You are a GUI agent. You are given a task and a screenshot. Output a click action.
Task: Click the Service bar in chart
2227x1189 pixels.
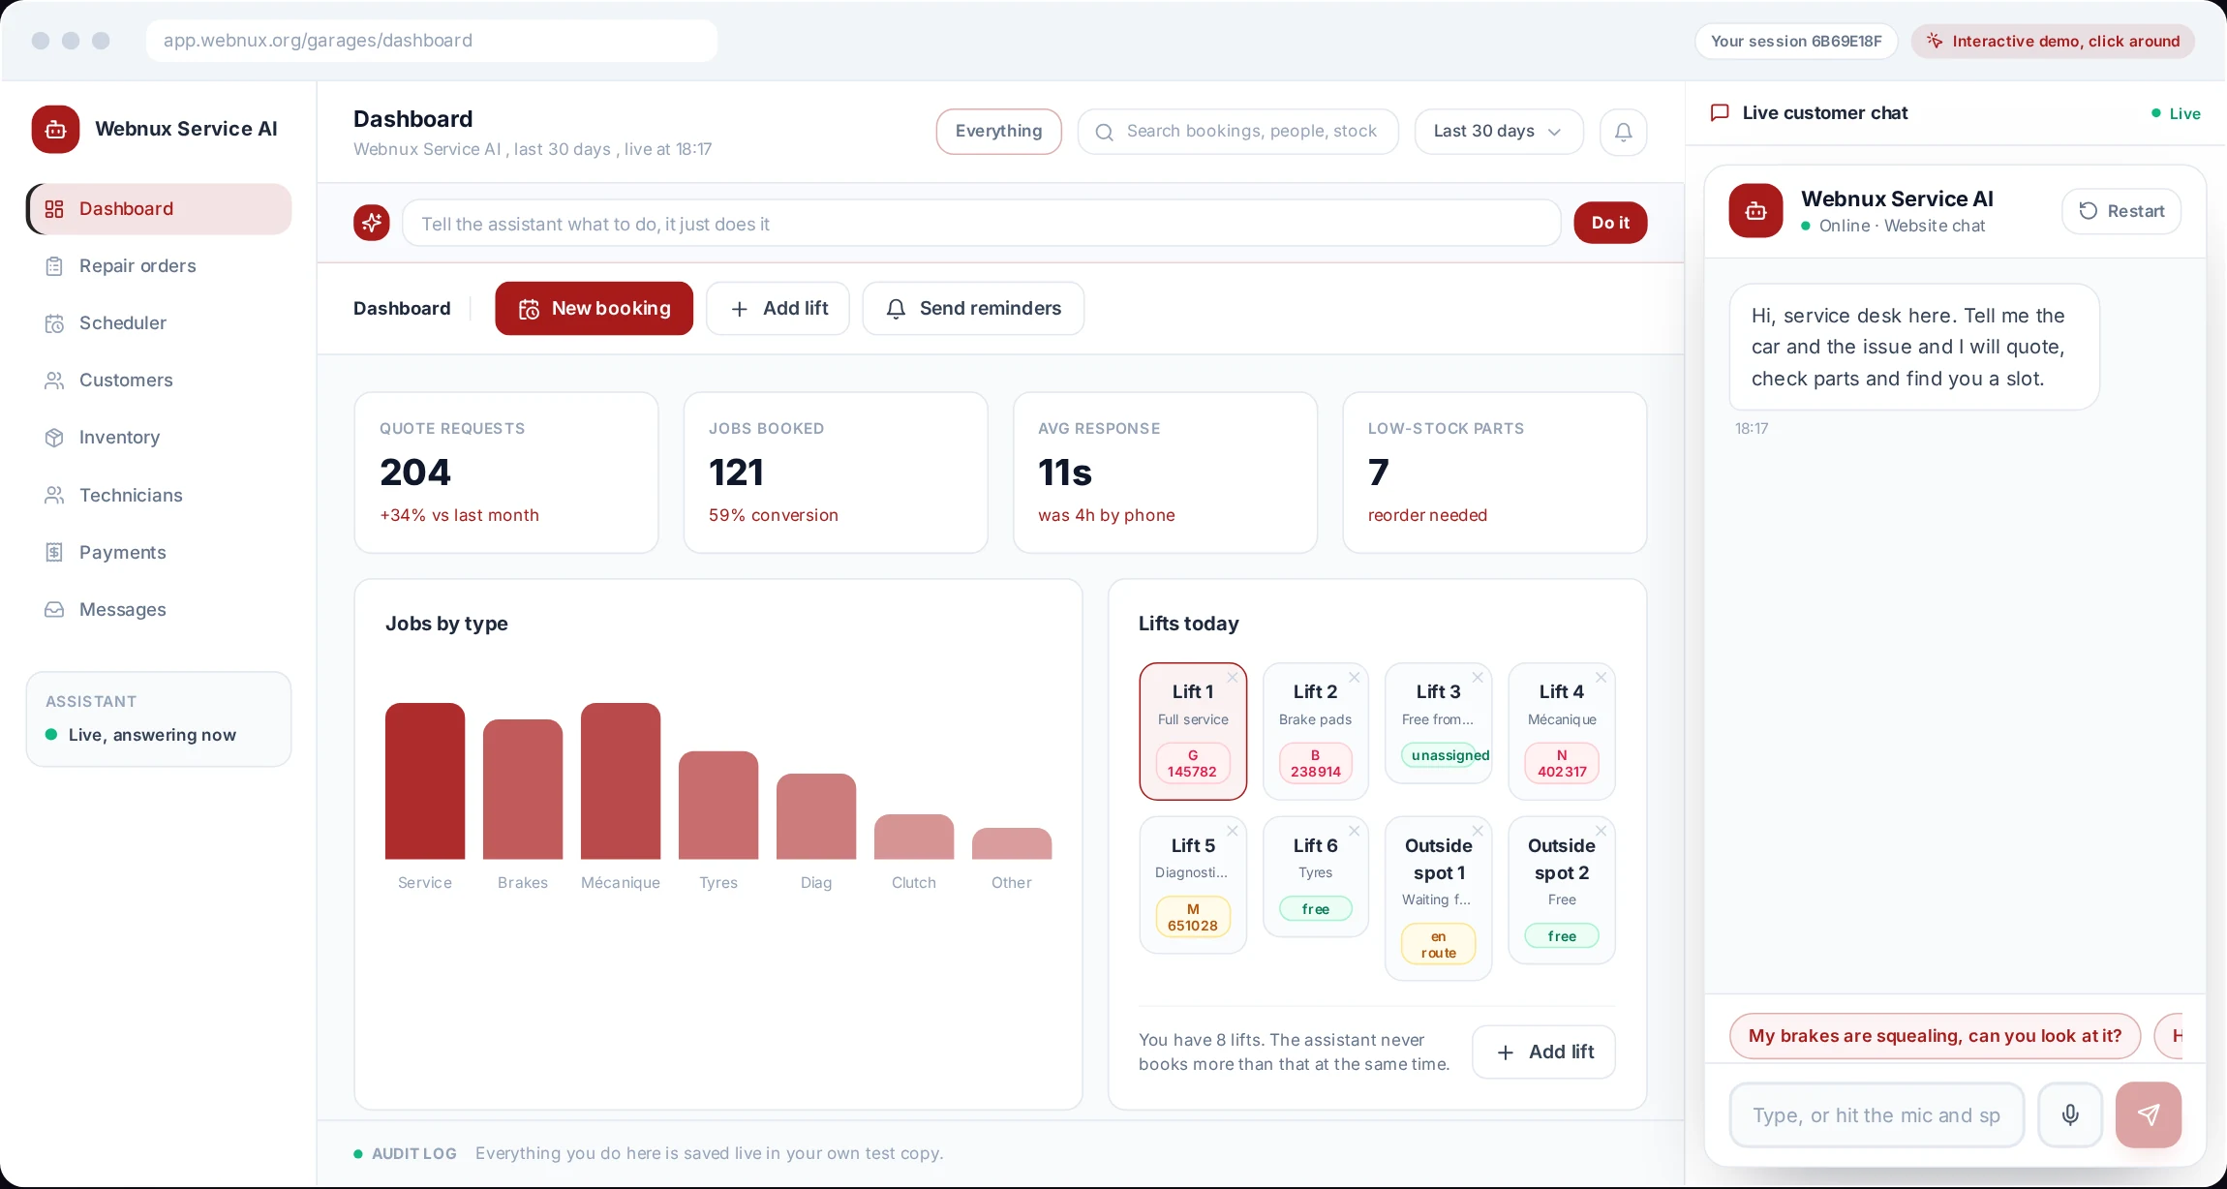pyautogui.click(x=425, y=781)
